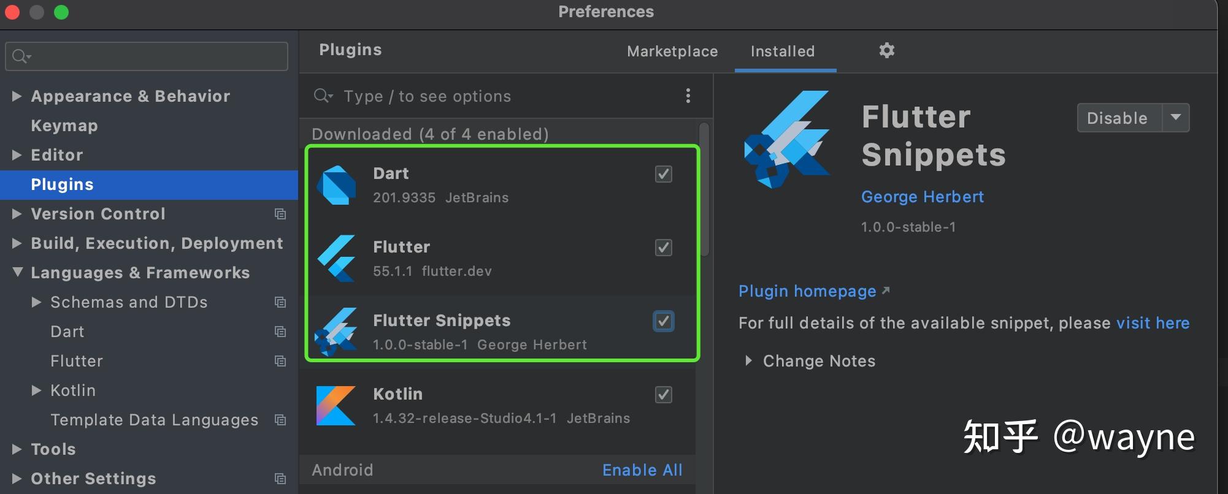Viewport: 1228px width, 494px height.
Task: Click the Flutter Snippets icon in plugin list
Action: coord(336,332)
